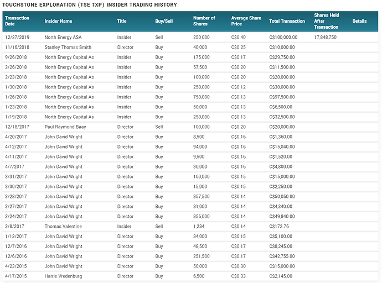Screen dimensions: 382x283
Task: Click the 9,500 shares cell
Action: click(199, 157)
